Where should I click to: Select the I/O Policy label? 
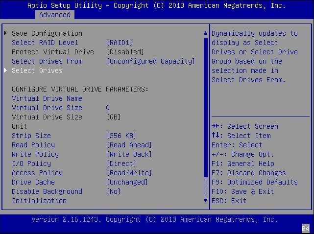point(31,164)
